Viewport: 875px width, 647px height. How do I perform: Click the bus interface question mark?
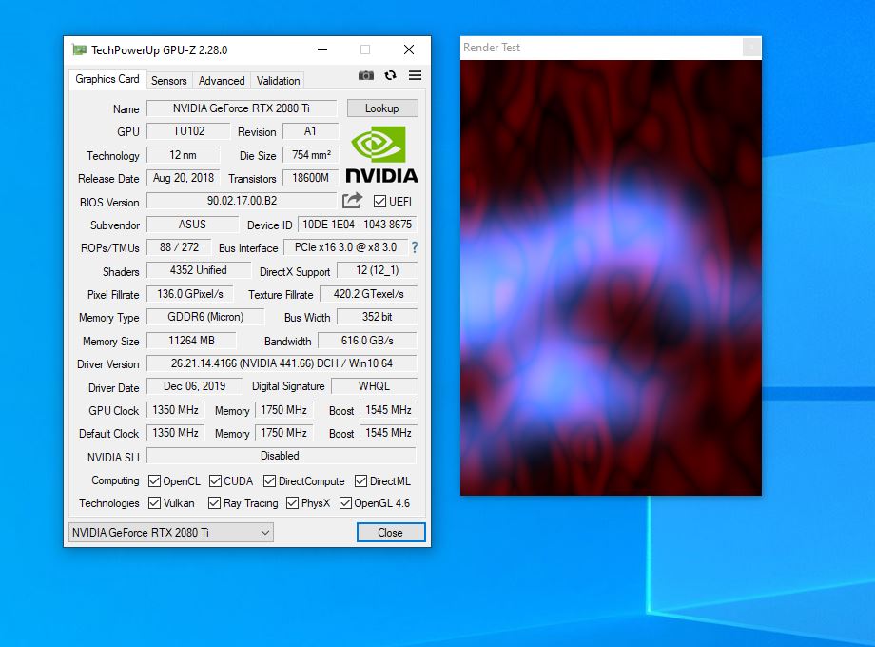point(414,247)
